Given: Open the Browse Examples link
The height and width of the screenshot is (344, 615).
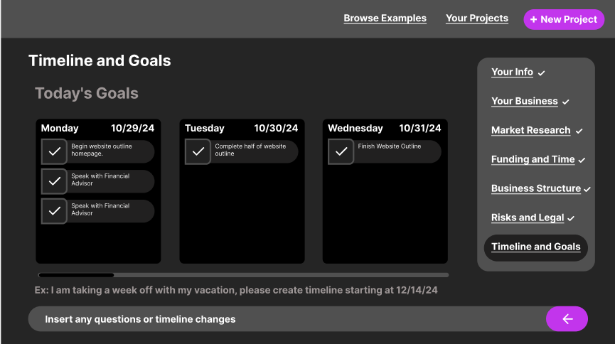Looking at the screenshot, I should 385,18.
